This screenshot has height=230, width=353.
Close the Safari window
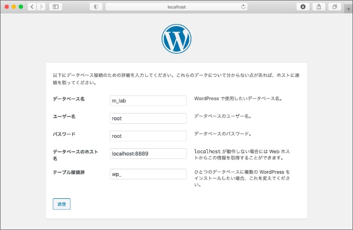[7, 7]
